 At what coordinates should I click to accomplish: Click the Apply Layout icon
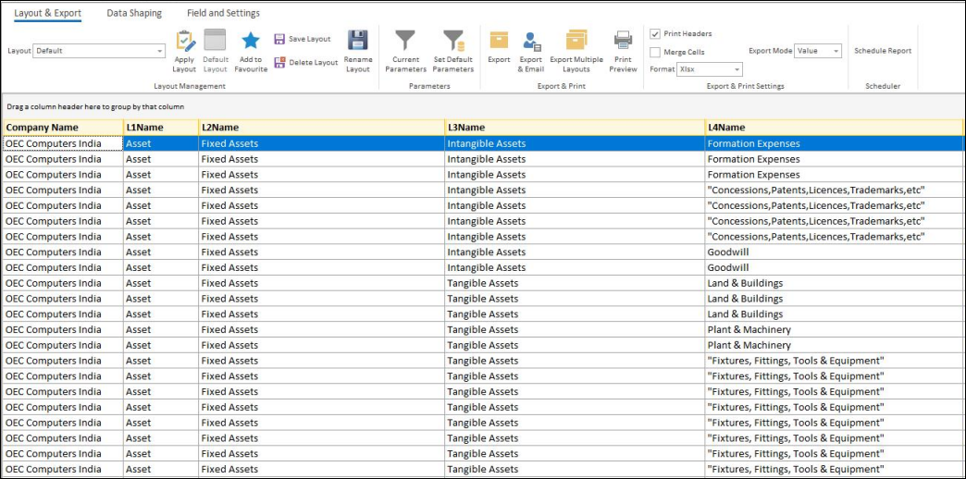click(x=184, y=42)
